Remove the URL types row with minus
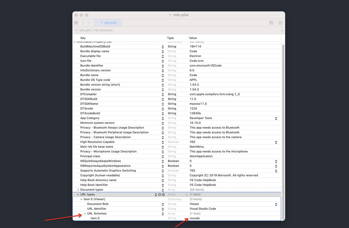 163,194
